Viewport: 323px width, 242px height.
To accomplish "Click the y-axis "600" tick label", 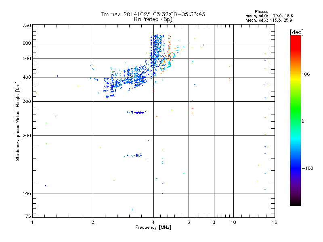I will pyautogui.click(x=27, y=43).
